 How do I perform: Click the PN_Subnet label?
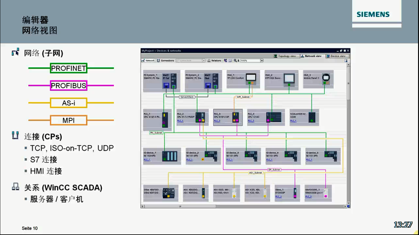(x=156, y=133)
